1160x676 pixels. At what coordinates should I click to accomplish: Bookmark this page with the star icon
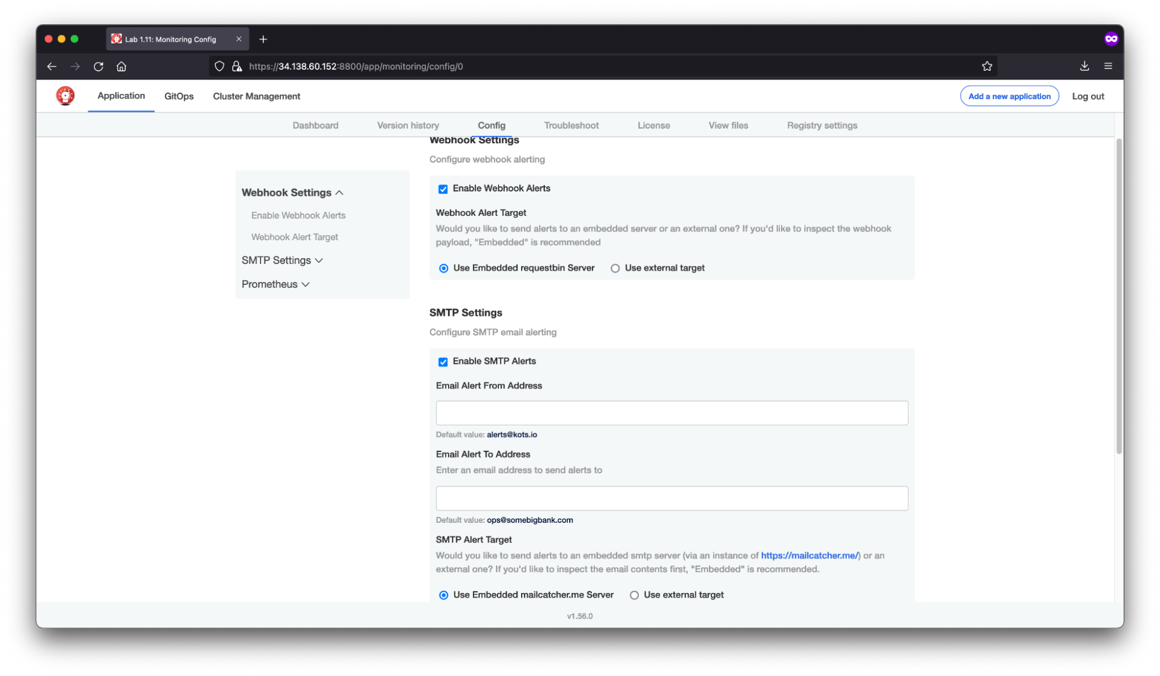pos(986,66)
